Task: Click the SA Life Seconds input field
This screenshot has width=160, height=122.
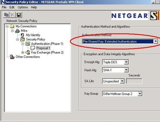Action: tap(134, 81)
